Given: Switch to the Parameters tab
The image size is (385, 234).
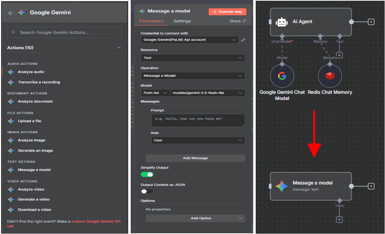Looking at the screenshot, I should (x=151, y=21).
